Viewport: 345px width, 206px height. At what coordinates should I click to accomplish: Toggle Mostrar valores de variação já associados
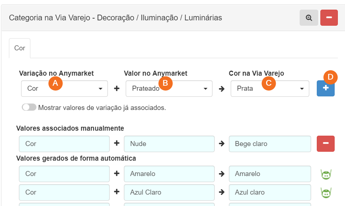[x=29, y=107]
